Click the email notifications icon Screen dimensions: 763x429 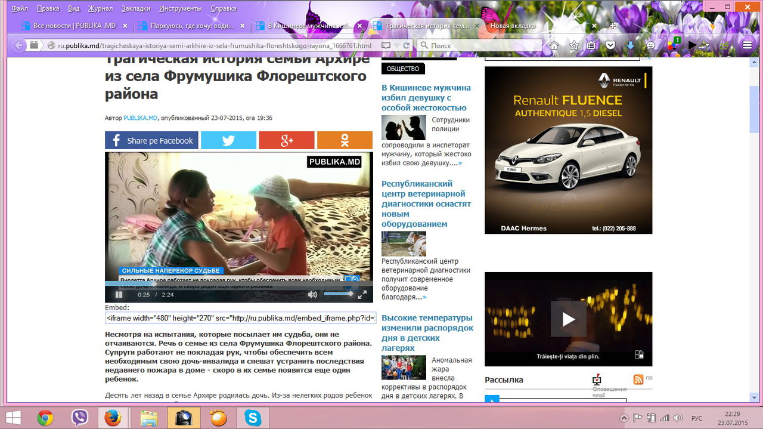click(x=597, y=380)
